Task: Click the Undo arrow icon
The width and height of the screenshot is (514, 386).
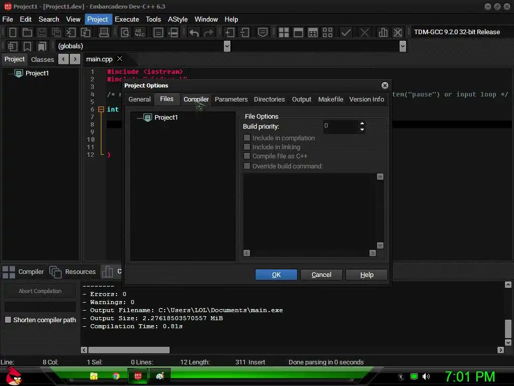Action: [194, 33]
